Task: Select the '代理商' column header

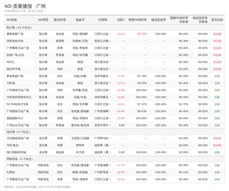Action: tap(103, 20)
